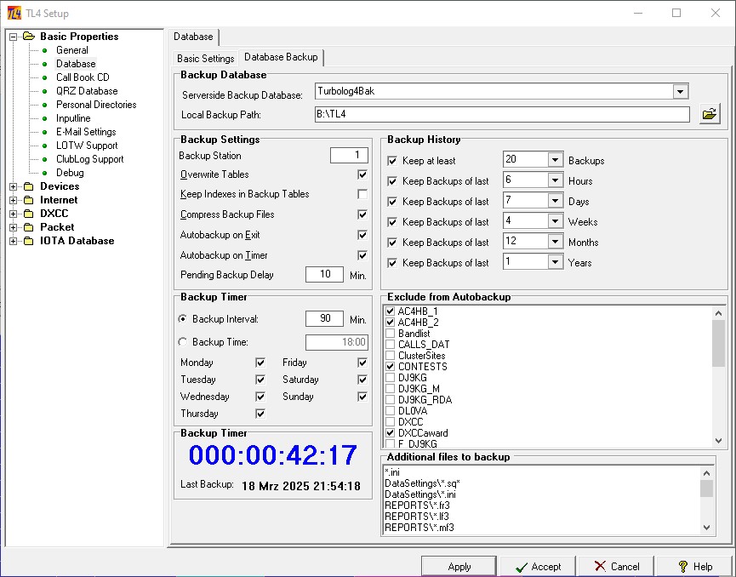This screenshot has width=736, height=577.
Task: Select General in settings tree
Action: [x=71, y=50]
